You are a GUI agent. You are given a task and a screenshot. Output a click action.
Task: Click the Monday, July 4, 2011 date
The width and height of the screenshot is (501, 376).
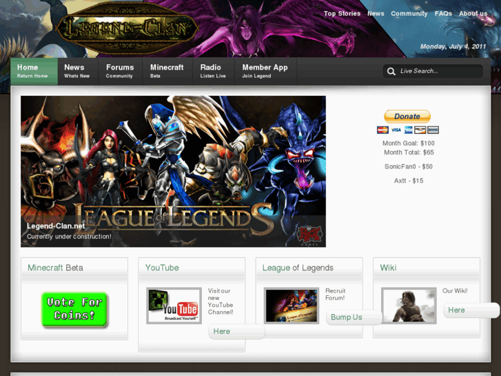453,46
